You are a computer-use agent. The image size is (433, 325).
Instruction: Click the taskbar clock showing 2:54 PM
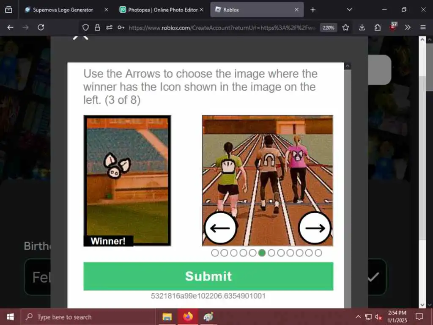[x=397, y=317]
